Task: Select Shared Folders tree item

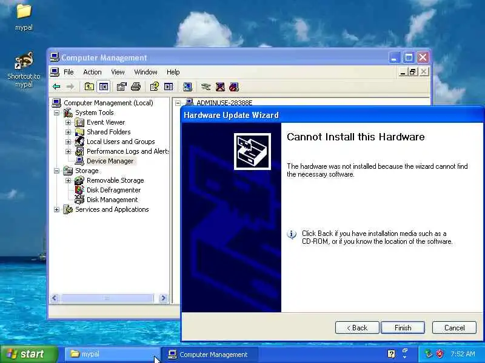Action: pyautogui.click(x=109, y=132)
